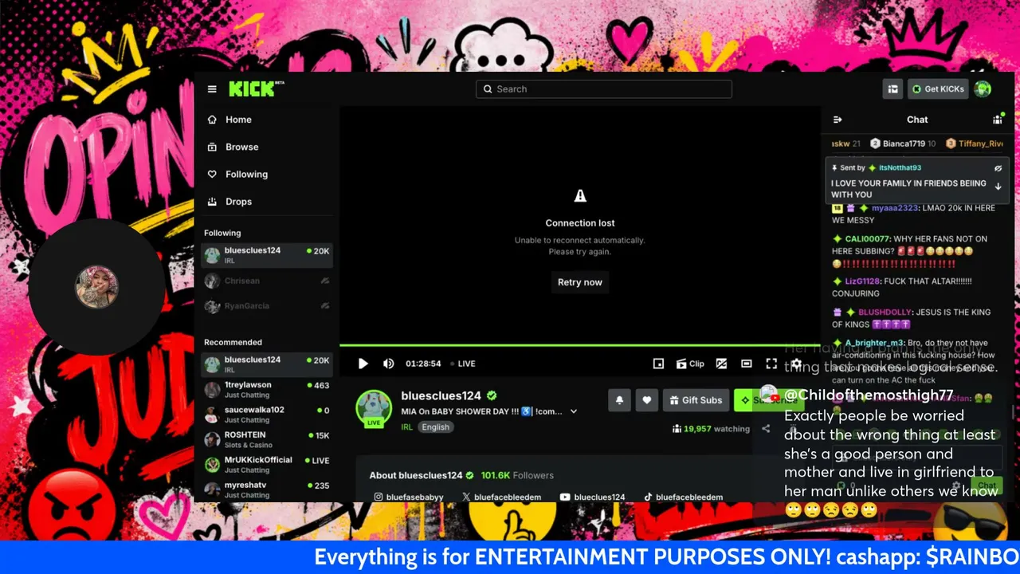Open bluesclues124 in the Following list
The width and height of the screenshot is (1020, 574).
click(267, 255)
